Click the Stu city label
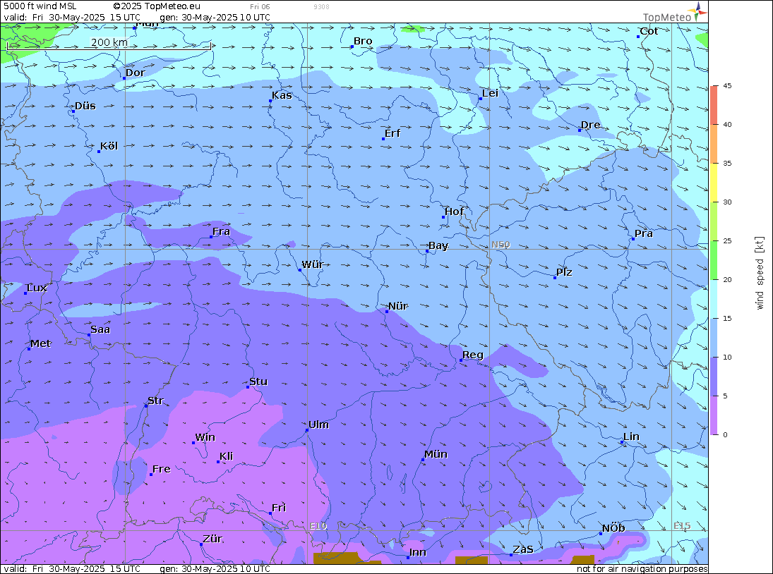The height and width of the screenshot is (574, 773). [258, 381]
